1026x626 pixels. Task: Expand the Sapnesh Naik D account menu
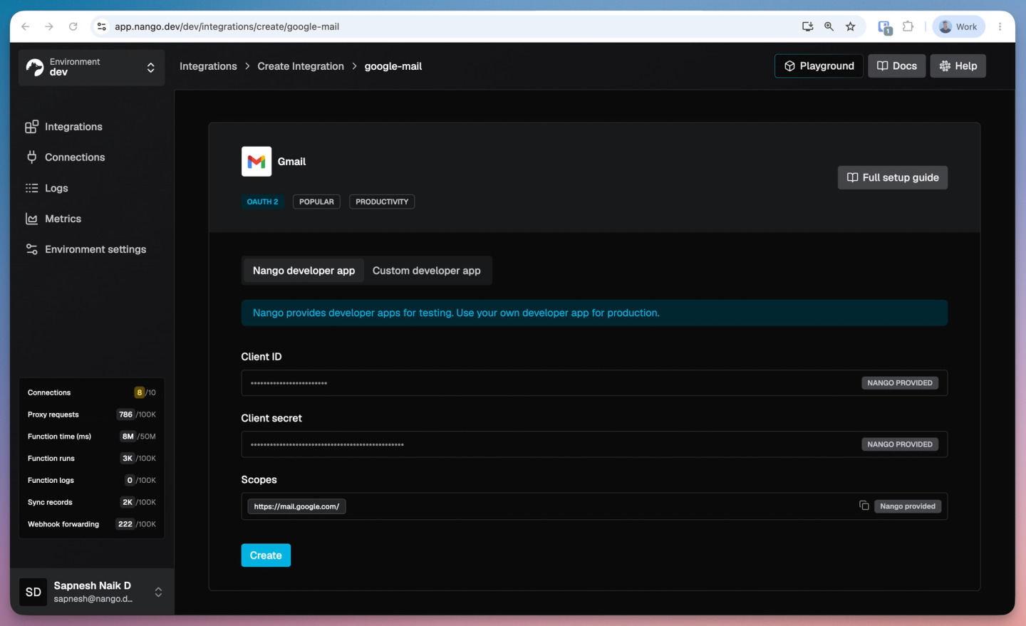(158, 592)
